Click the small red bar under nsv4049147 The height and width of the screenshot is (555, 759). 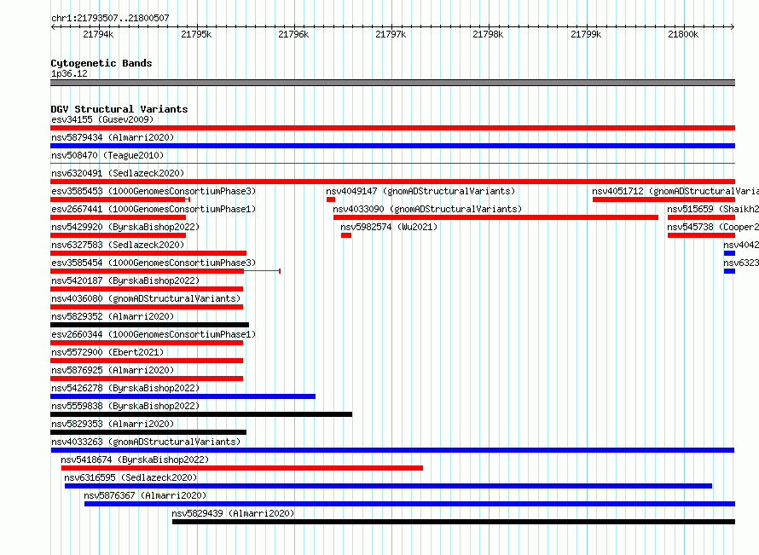(x=331, y=199)
